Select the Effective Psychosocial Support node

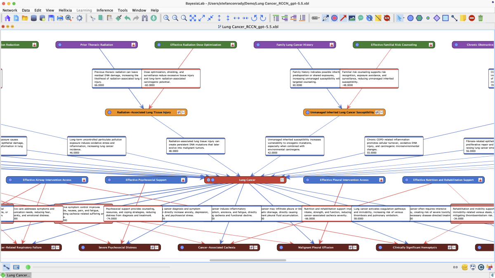(146, 180)
